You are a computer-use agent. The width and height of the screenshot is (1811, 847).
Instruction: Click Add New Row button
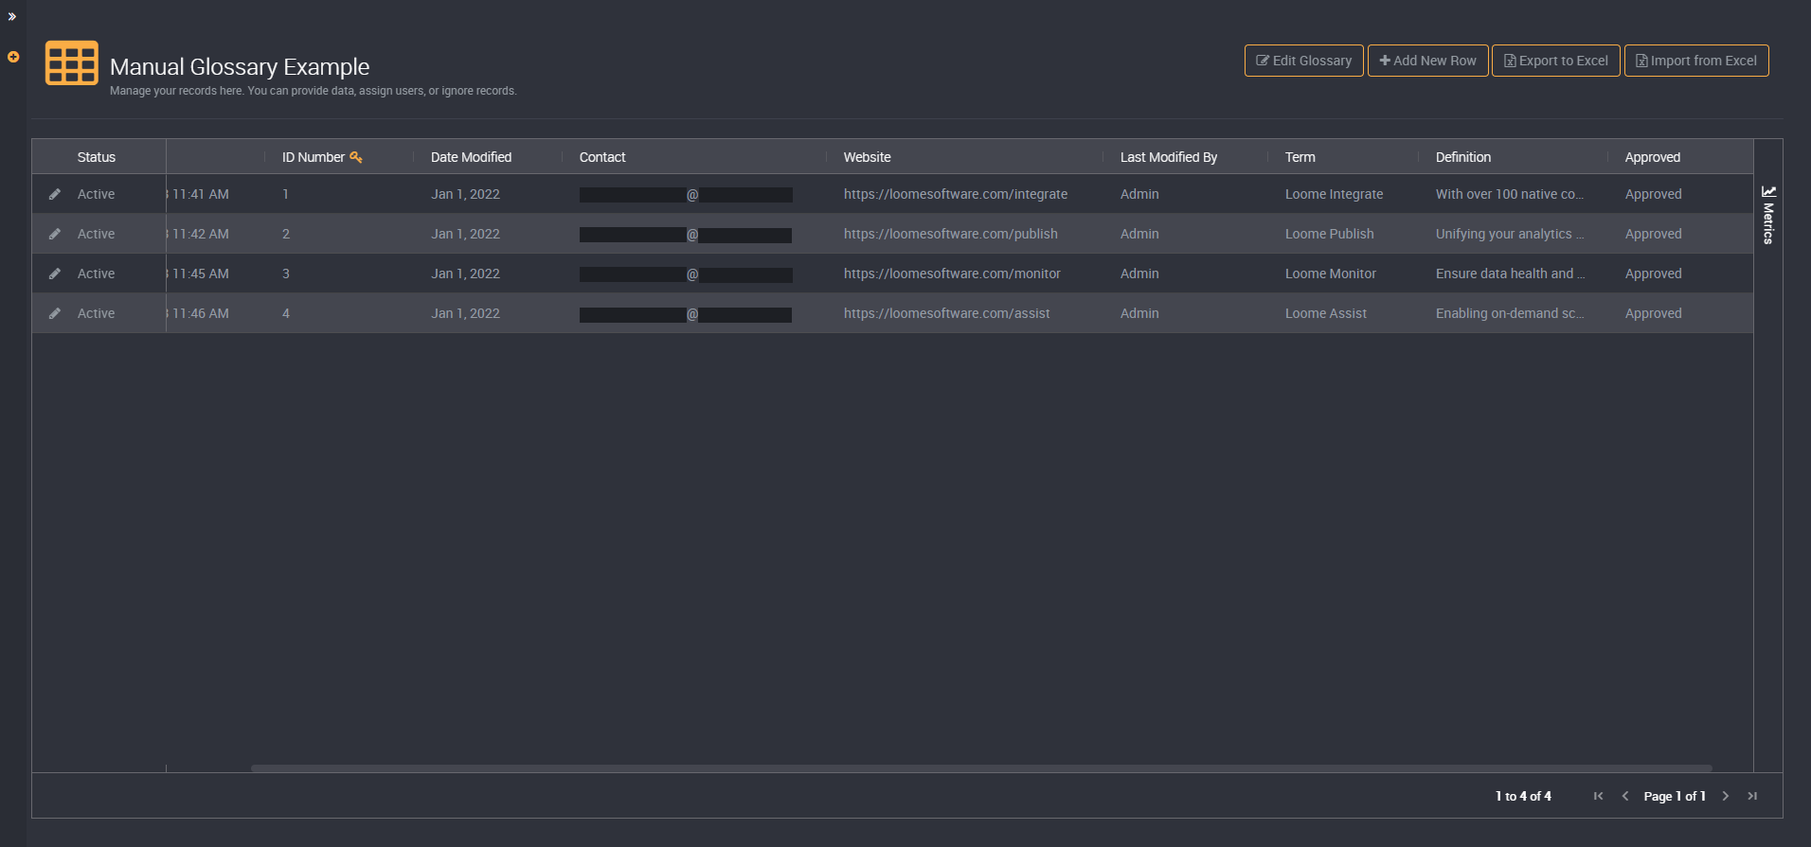tap(1427, 61)
